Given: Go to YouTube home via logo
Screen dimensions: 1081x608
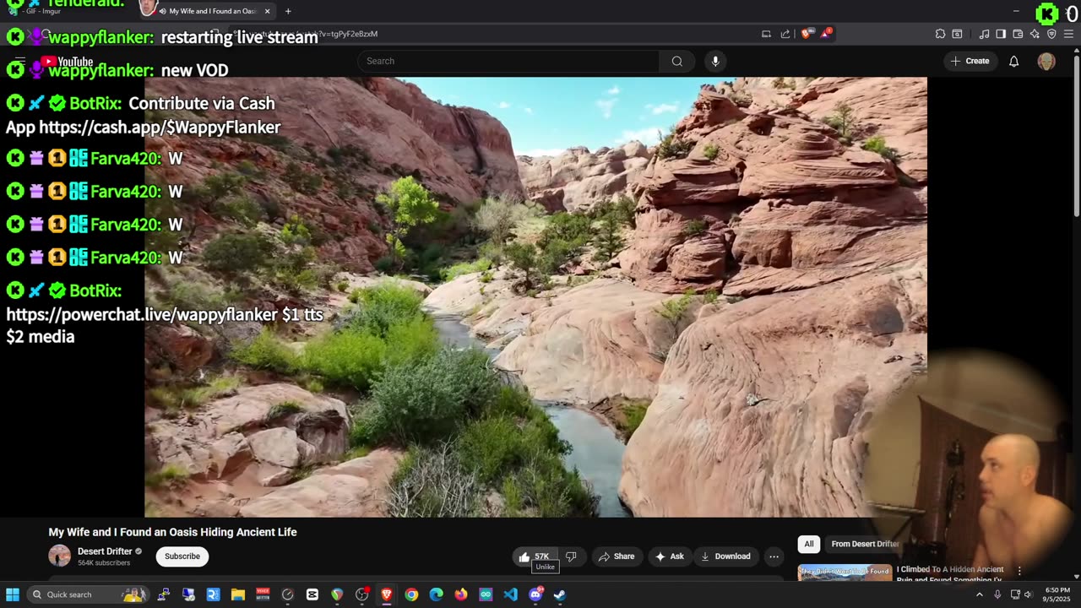Looking at the screenshot, I should coord(67,62).
